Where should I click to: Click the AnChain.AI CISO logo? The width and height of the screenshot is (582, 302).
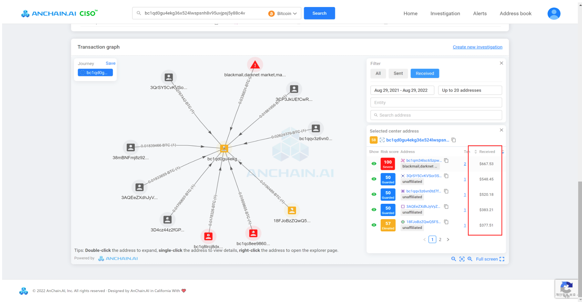pyautogui.click(x=59, y=13)
